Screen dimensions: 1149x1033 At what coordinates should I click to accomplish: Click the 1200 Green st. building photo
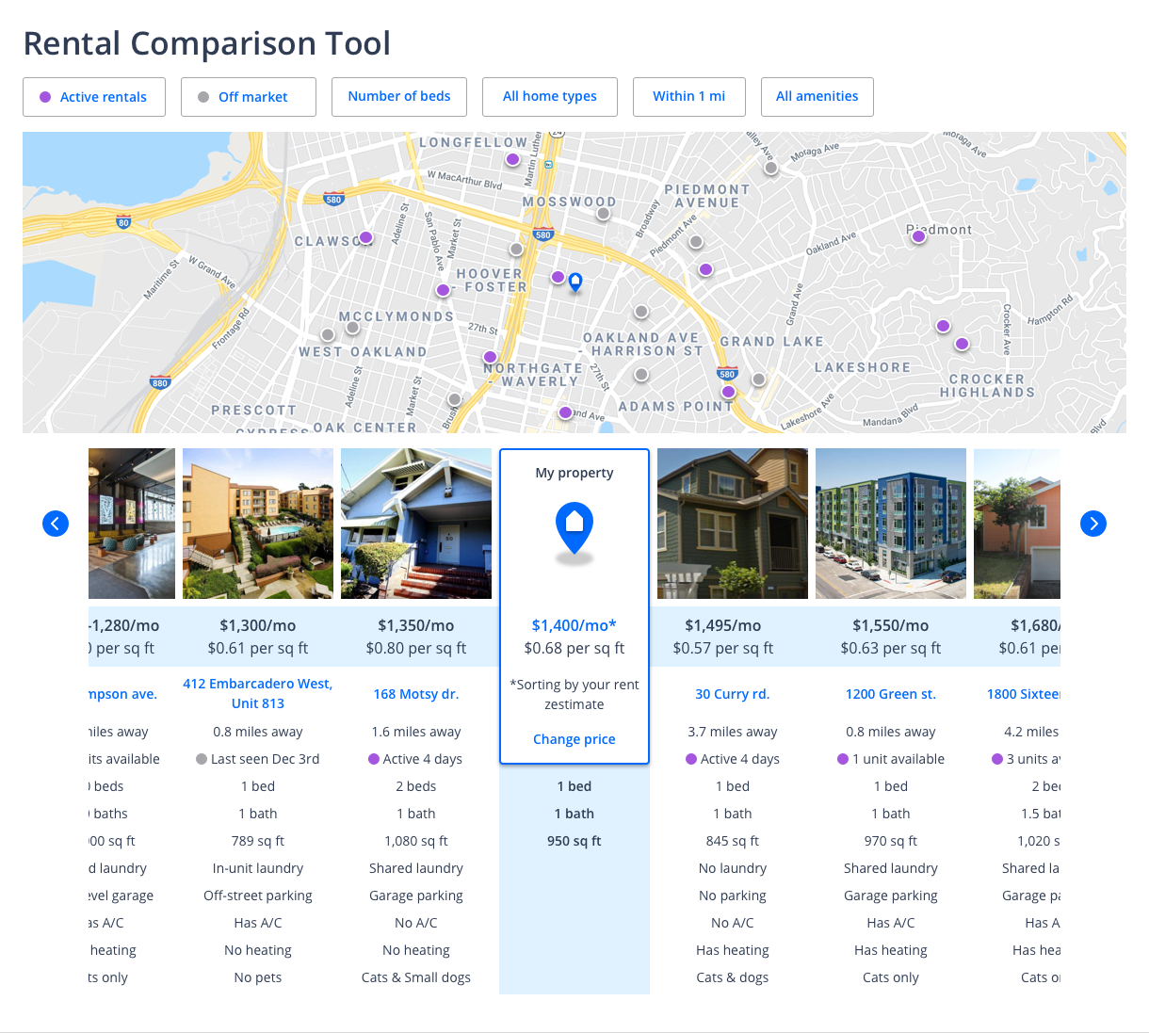tap(891, 524)
